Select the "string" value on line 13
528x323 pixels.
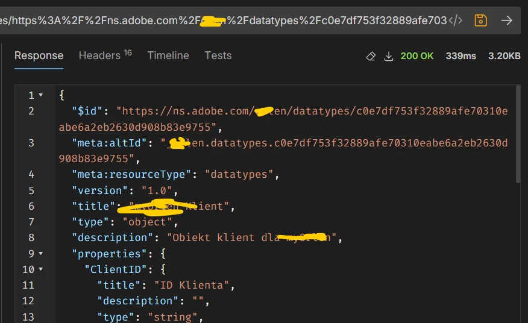173,317
